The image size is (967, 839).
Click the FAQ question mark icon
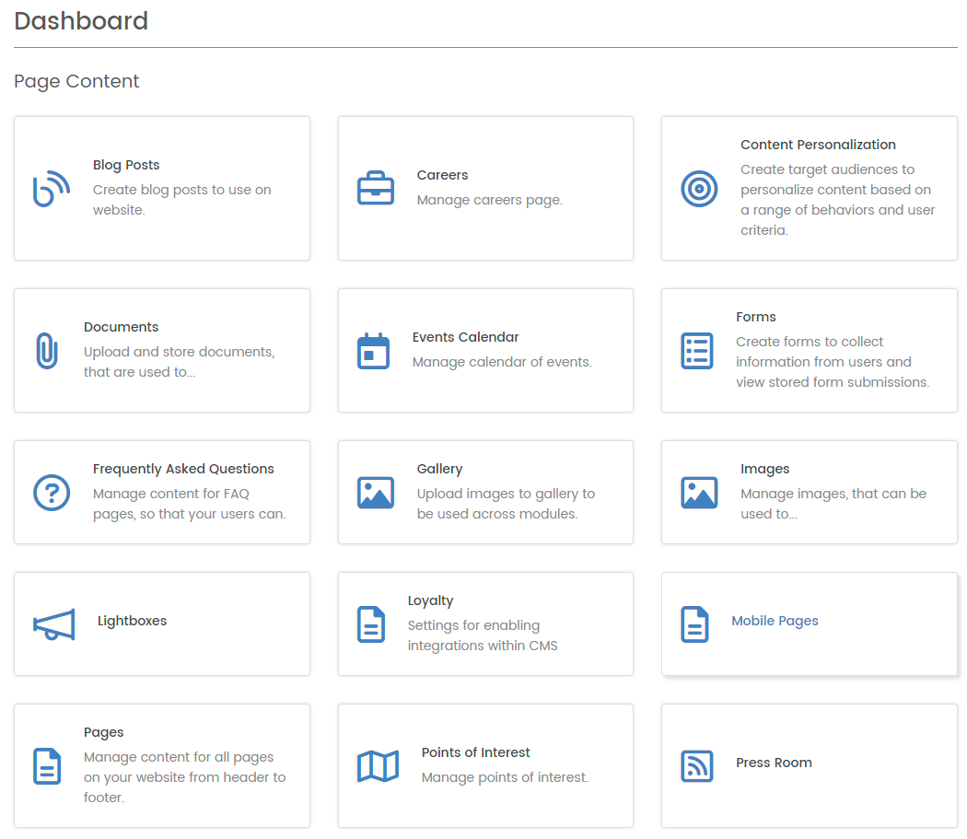point(52,493)
